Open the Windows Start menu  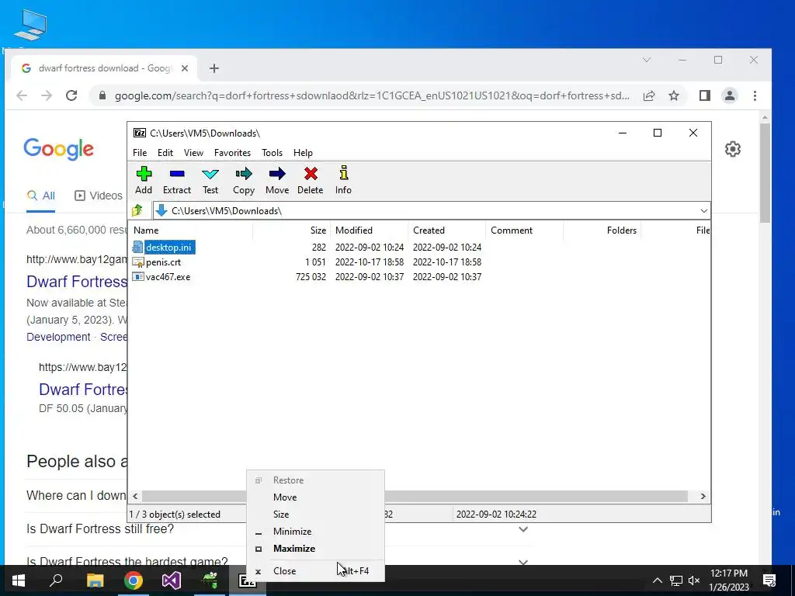19,580
